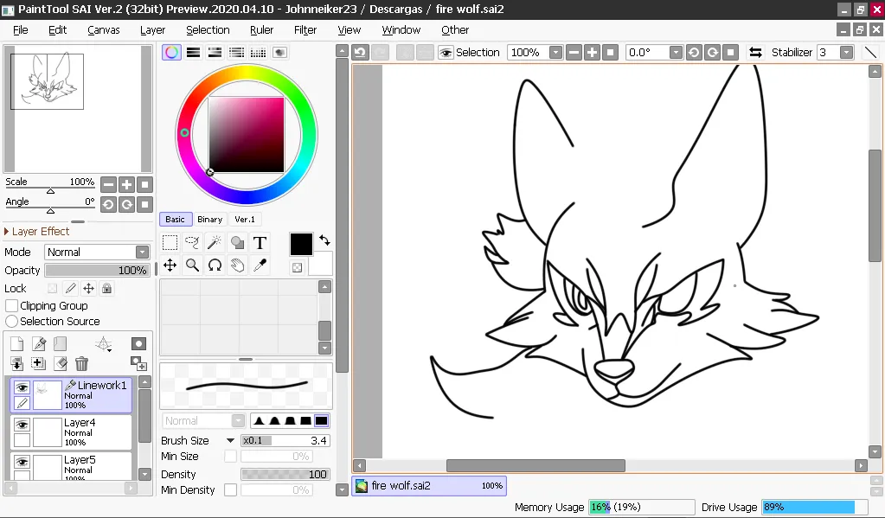Create a new linework layer
The height and width of the screenshot is (518, 885).
coord(39,343)
